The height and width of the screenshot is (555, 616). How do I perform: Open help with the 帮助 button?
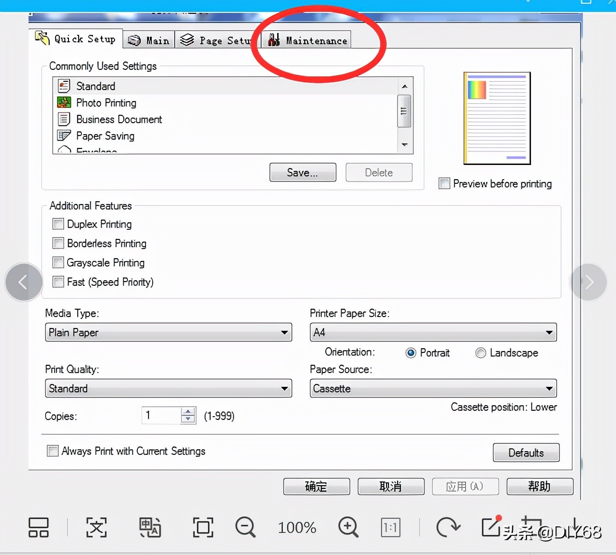540,487
